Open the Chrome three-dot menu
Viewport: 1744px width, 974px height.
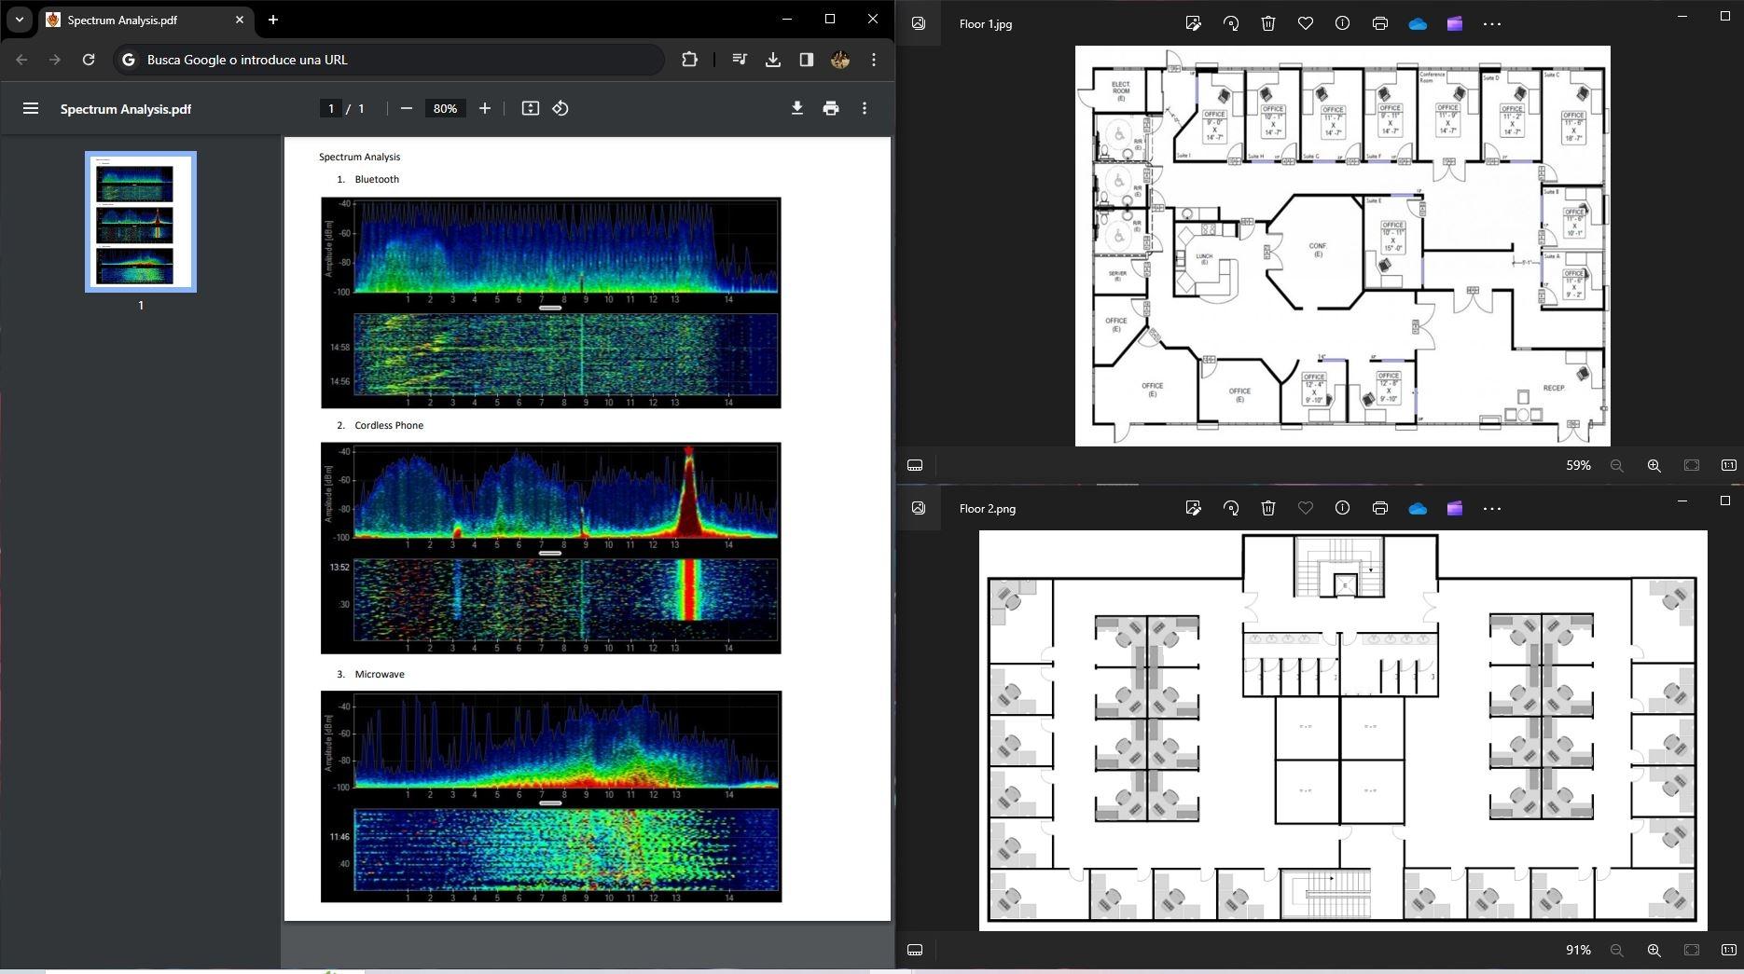pyautogui.click(x=874, y=60)
